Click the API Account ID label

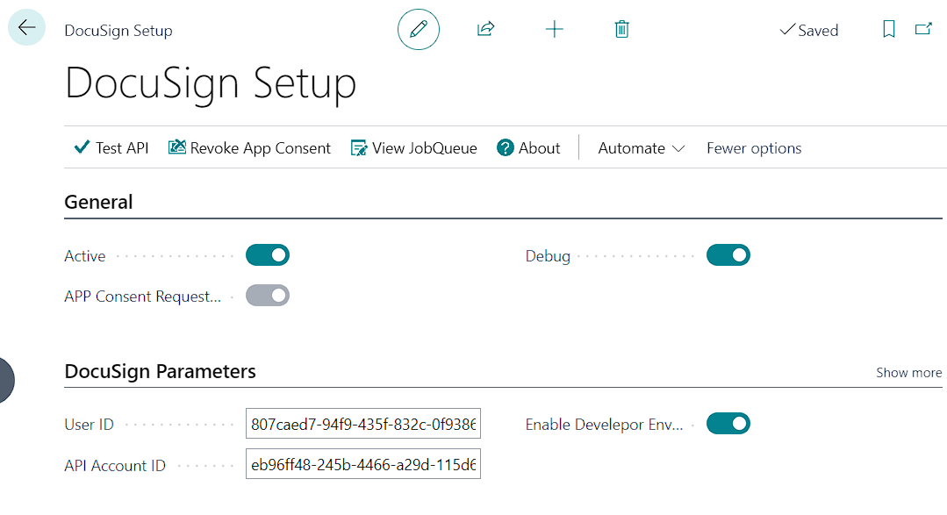point(115,466)
